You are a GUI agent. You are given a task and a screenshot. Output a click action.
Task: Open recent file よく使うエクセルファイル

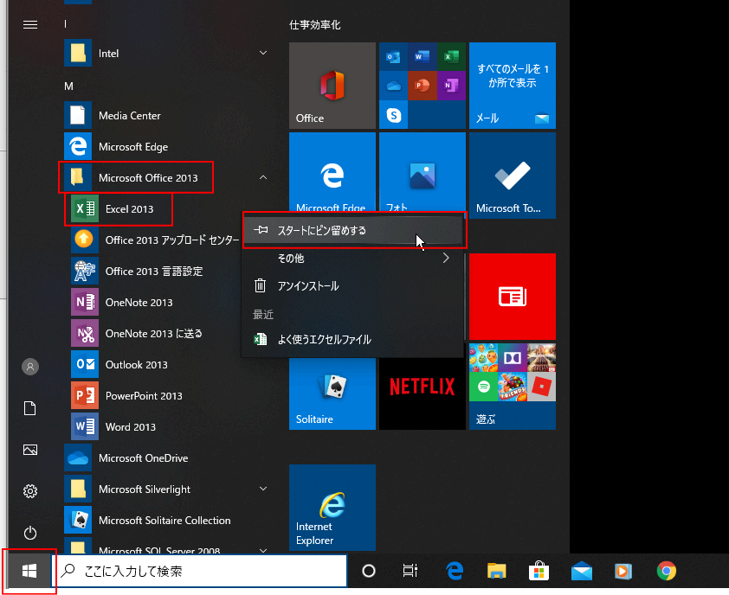pos(353,340)
